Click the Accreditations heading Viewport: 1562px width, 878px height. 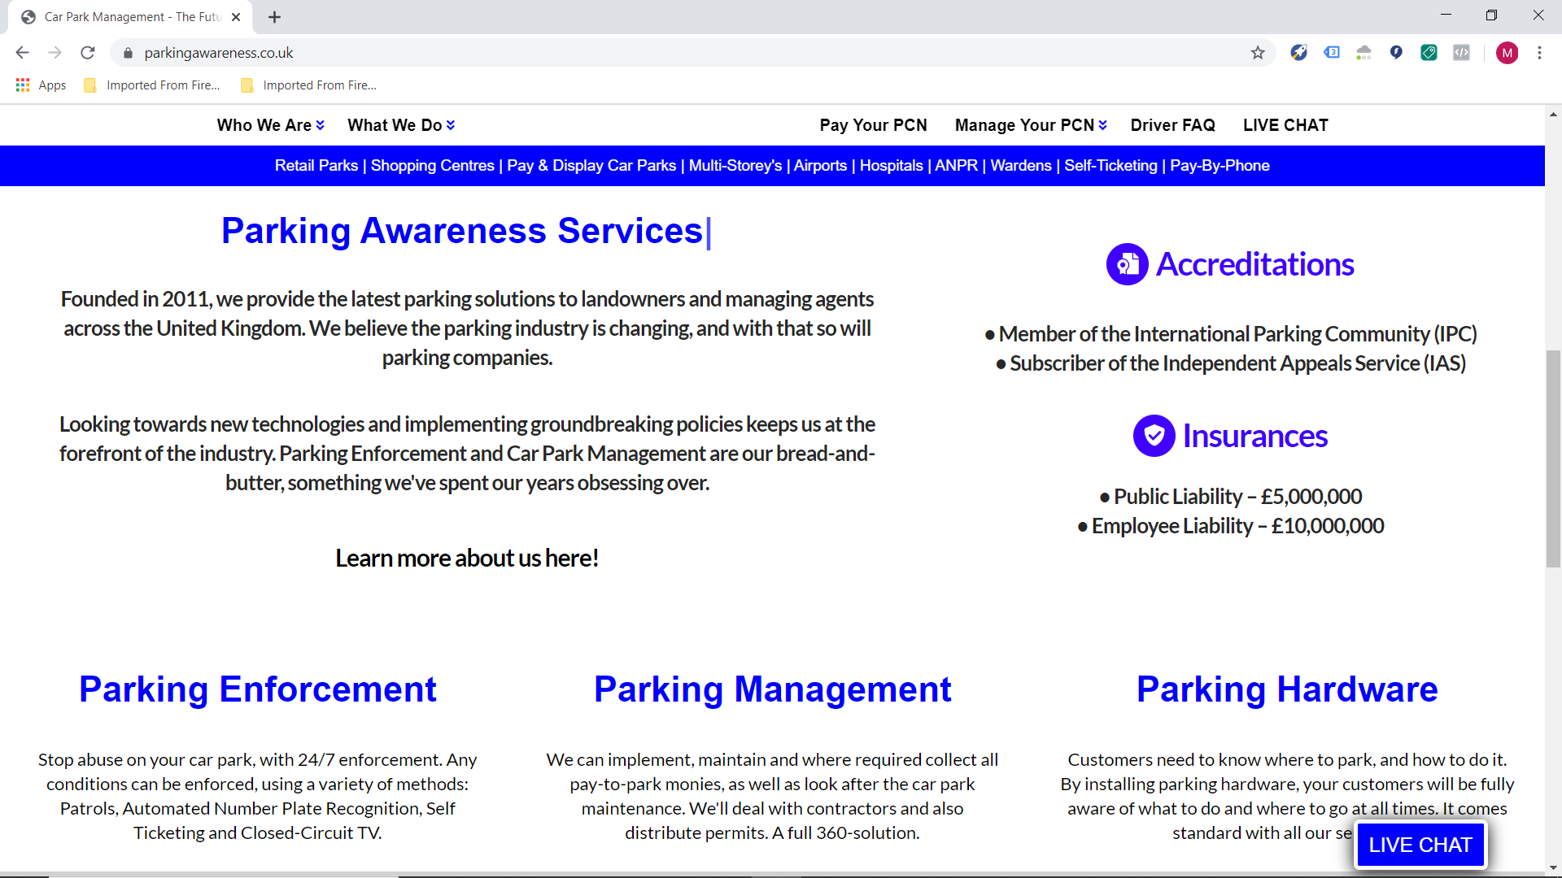point(1254,264)
